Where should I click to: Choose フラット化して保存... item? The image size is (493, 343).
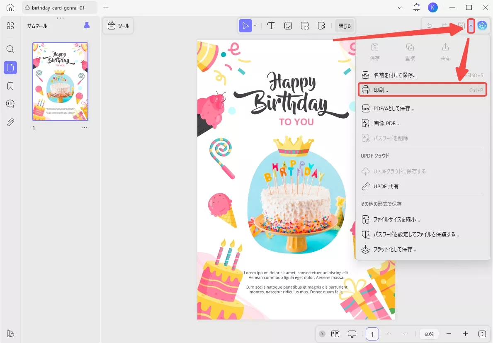click(422, 249)
